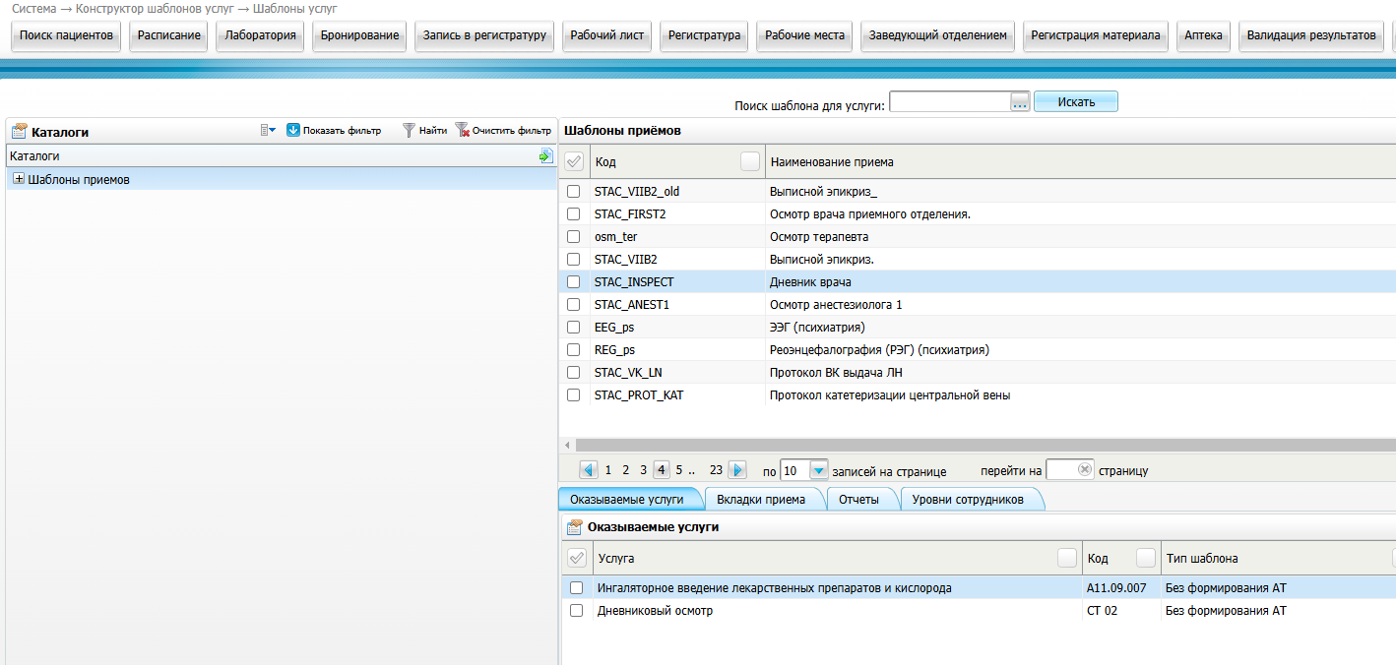1396x665 pixels.
Task: Click the select-all checkmark in Шаблоны приёмов header
Action: [574, 161]
